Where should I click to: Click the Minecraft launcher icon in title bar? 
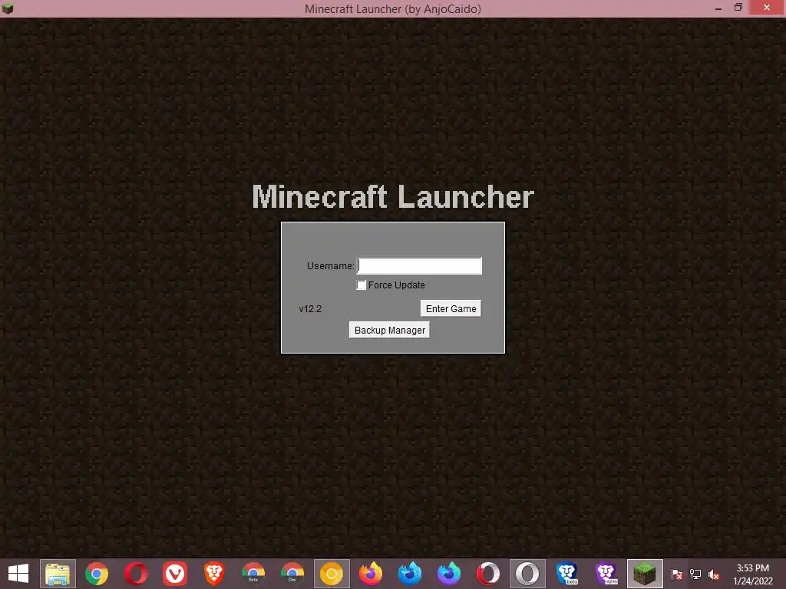8,8
